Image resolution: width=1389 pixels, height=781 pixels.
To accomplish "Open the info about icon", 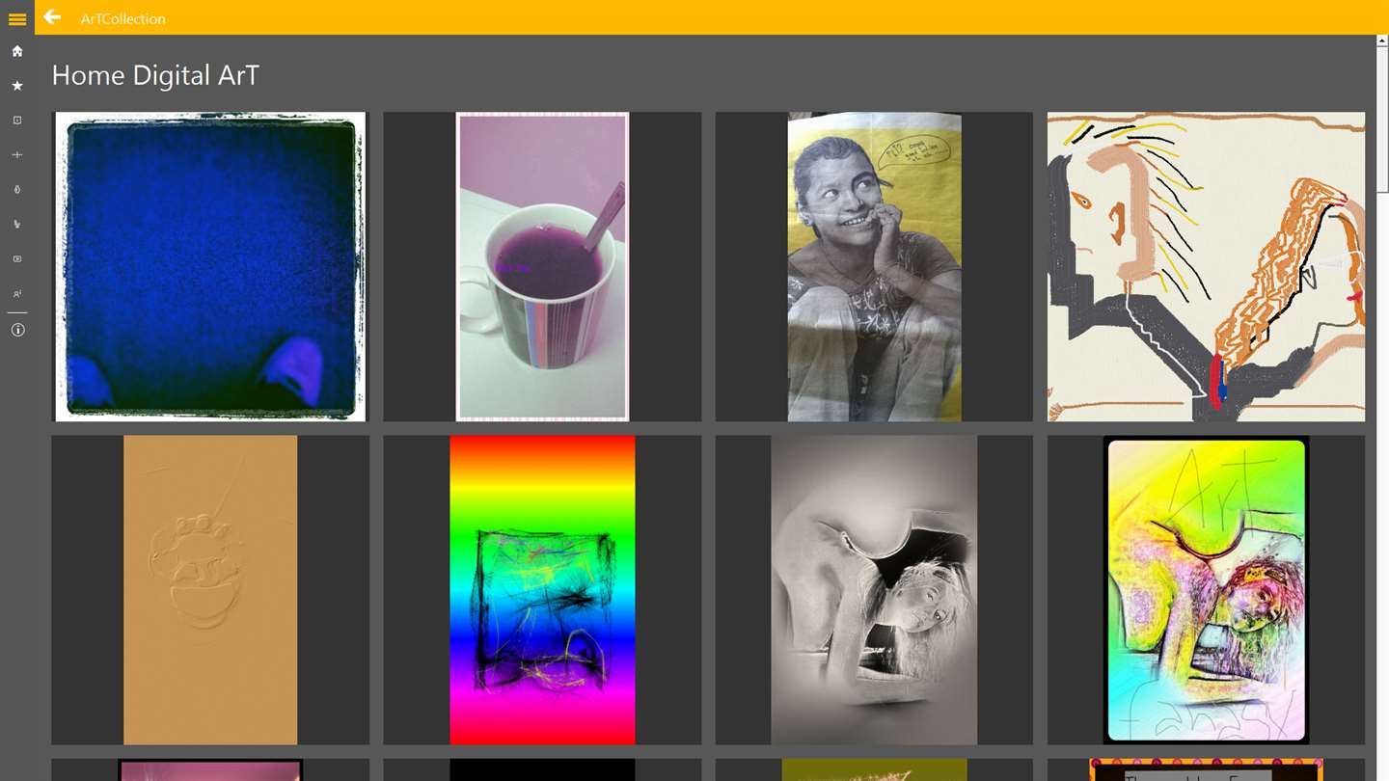I will tap(17, 330).
